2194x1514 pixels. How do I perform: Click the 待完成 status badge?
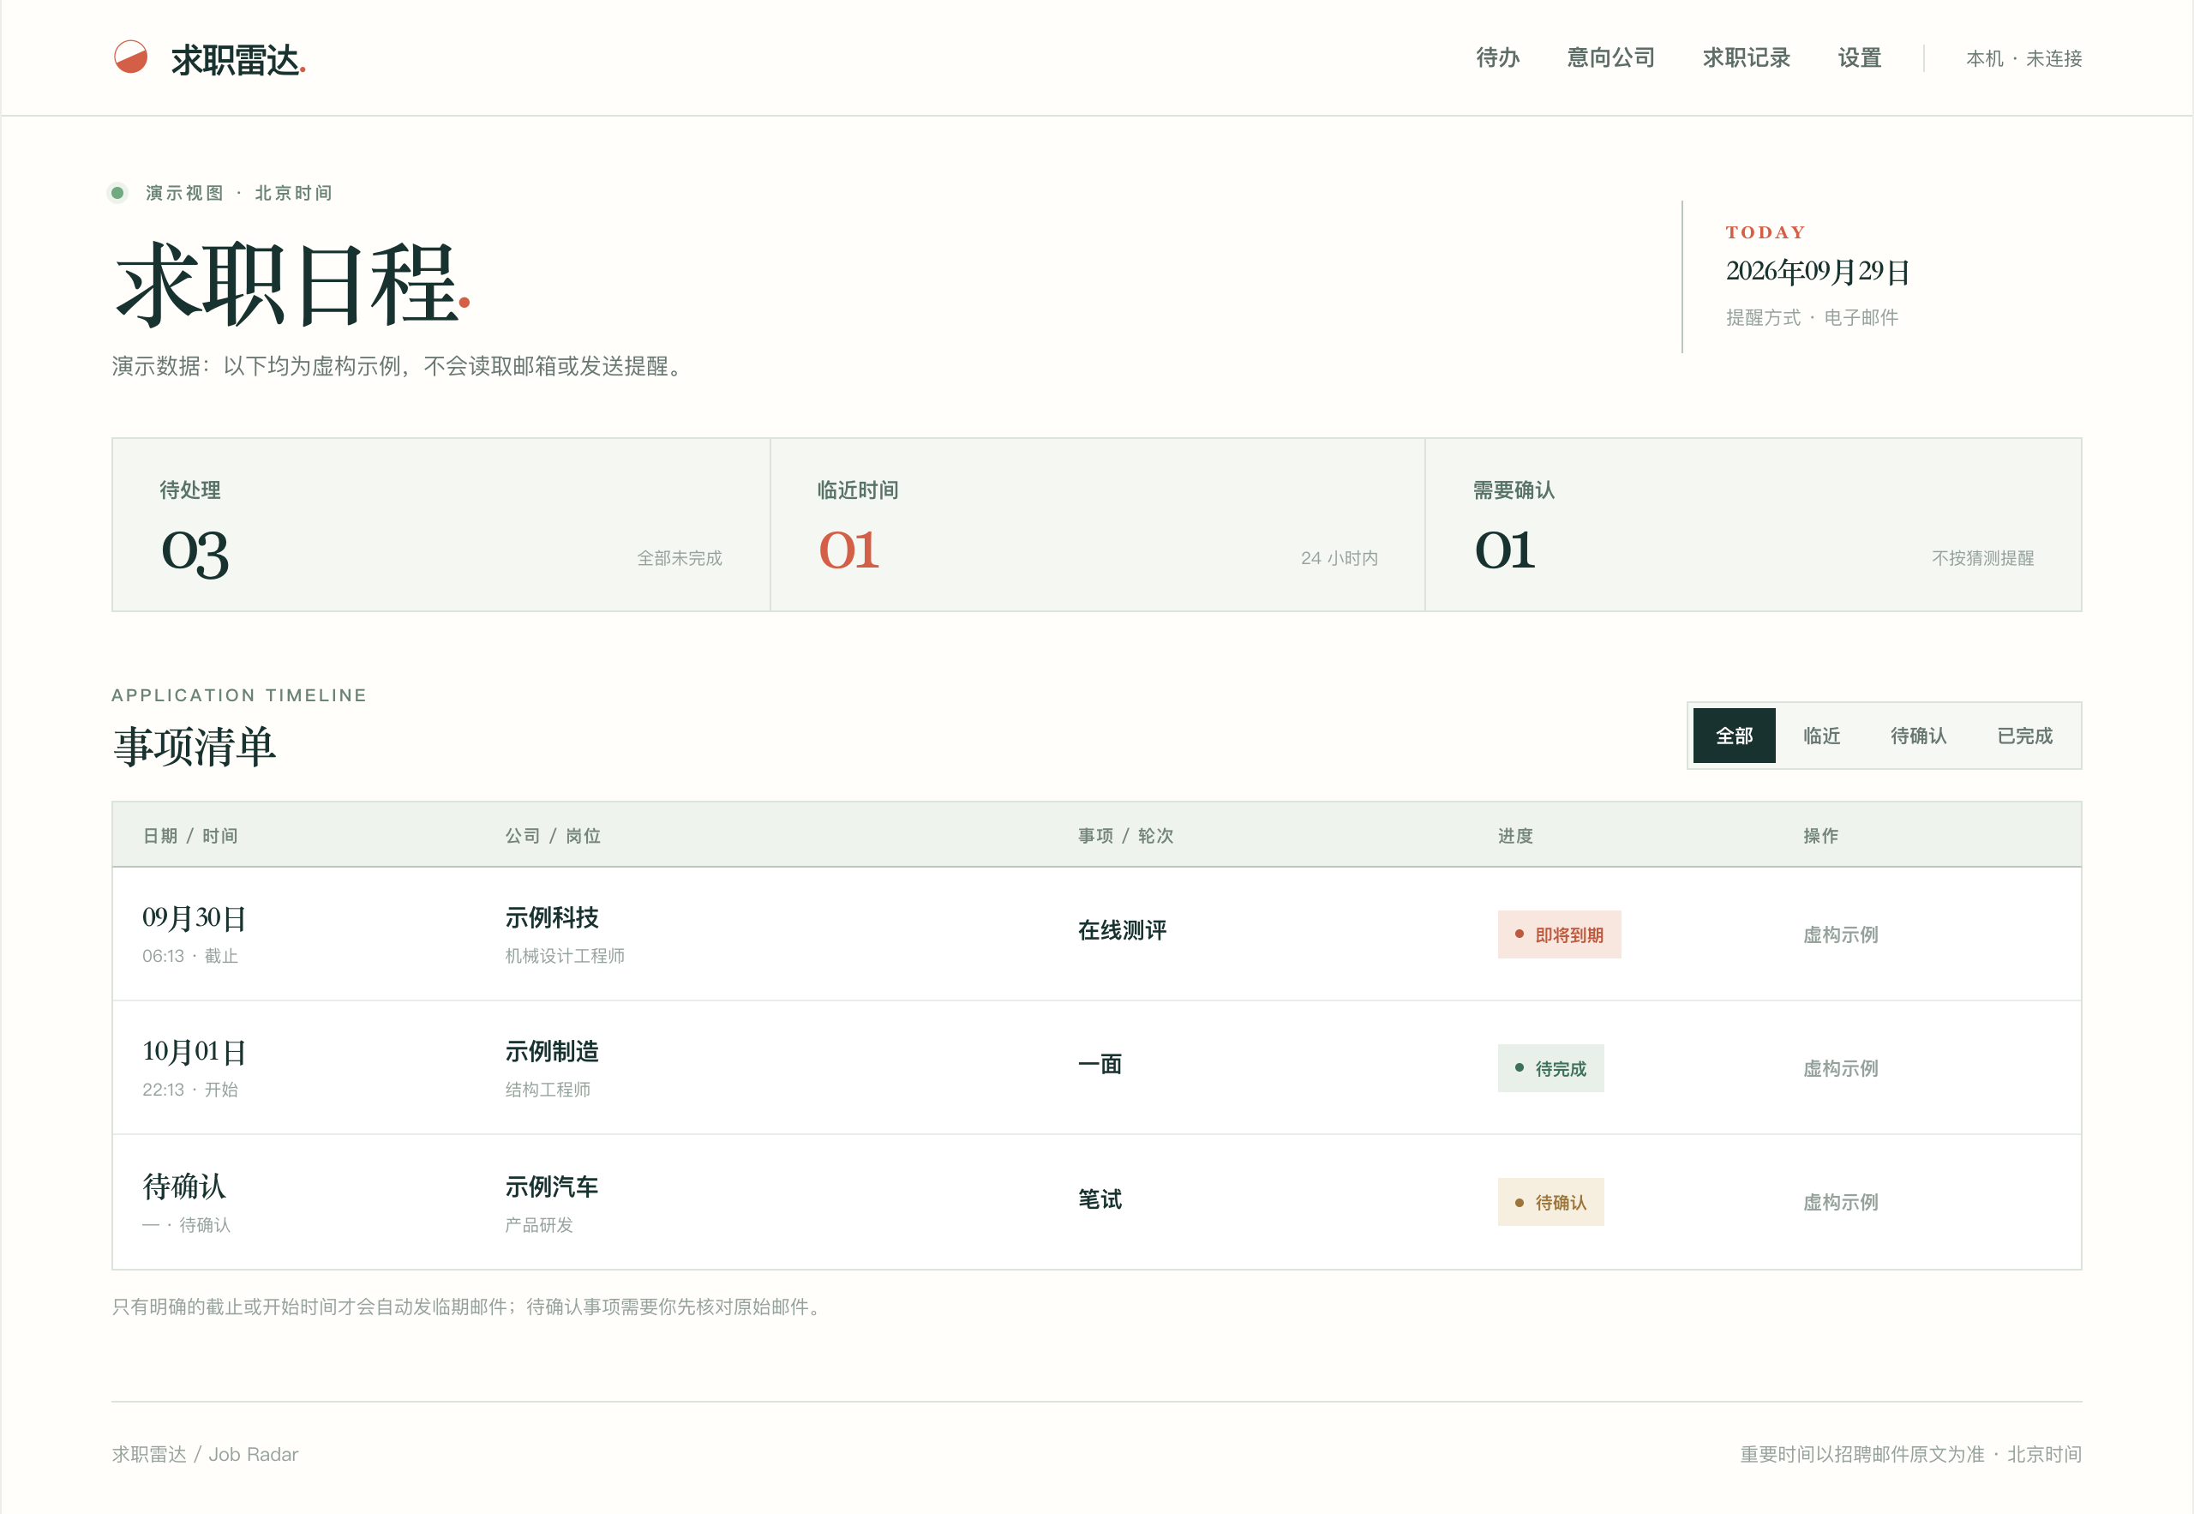coord(1551,1068)
